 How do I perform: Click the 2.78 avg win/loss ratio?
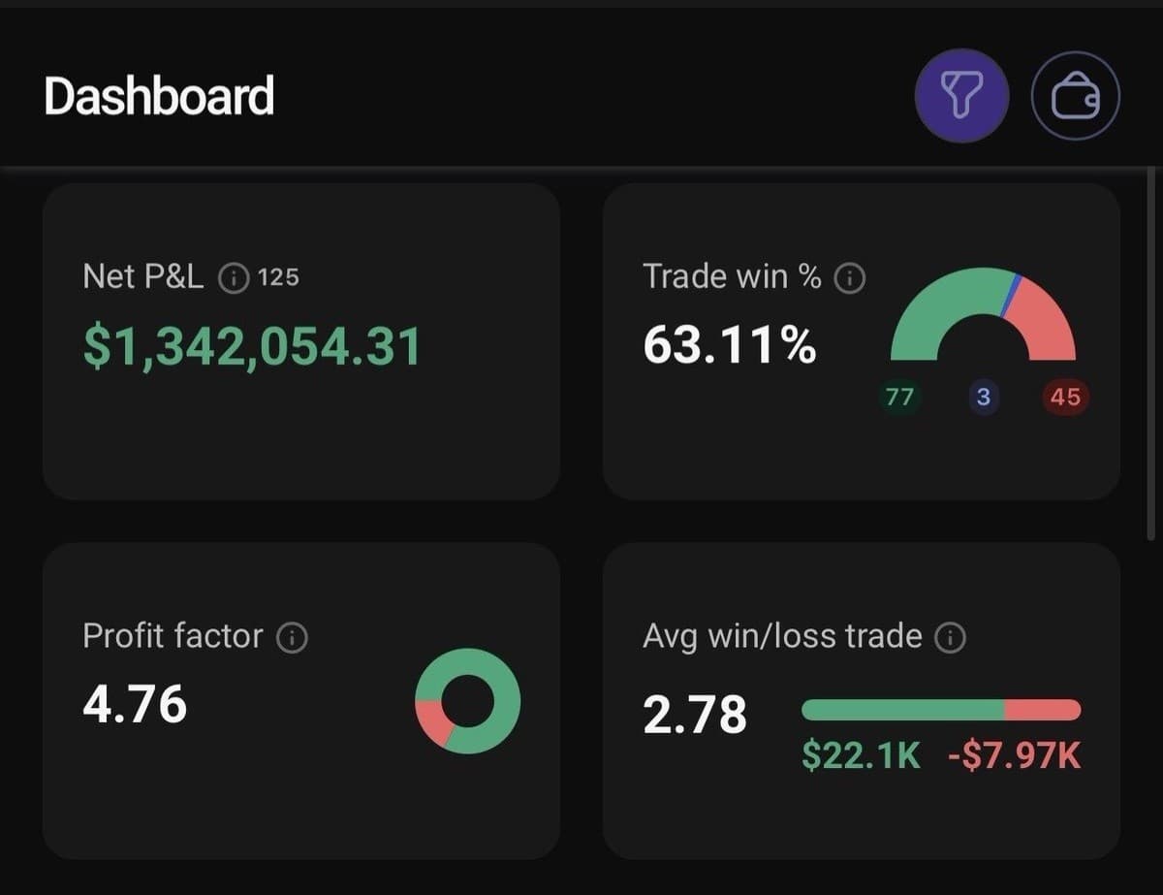[x=695, y=716]
